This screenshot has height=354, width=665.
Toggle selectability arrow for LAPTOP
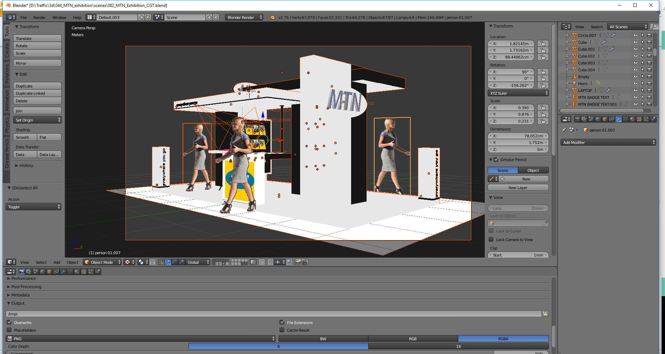click(x=643, y=90)
